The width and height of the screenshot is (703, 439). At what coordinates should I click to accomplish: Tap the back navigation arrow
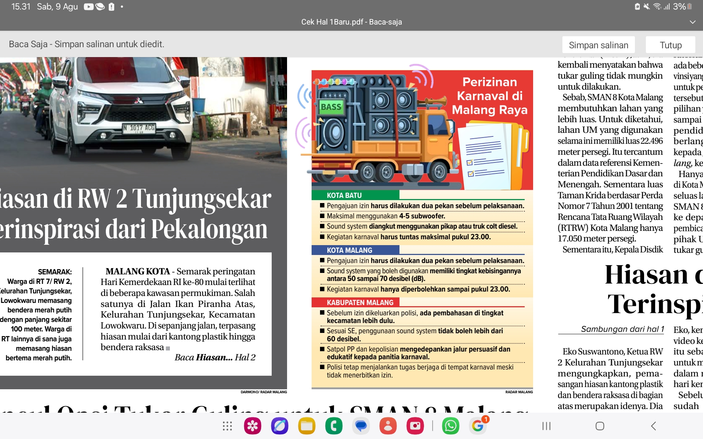point(654,426)
